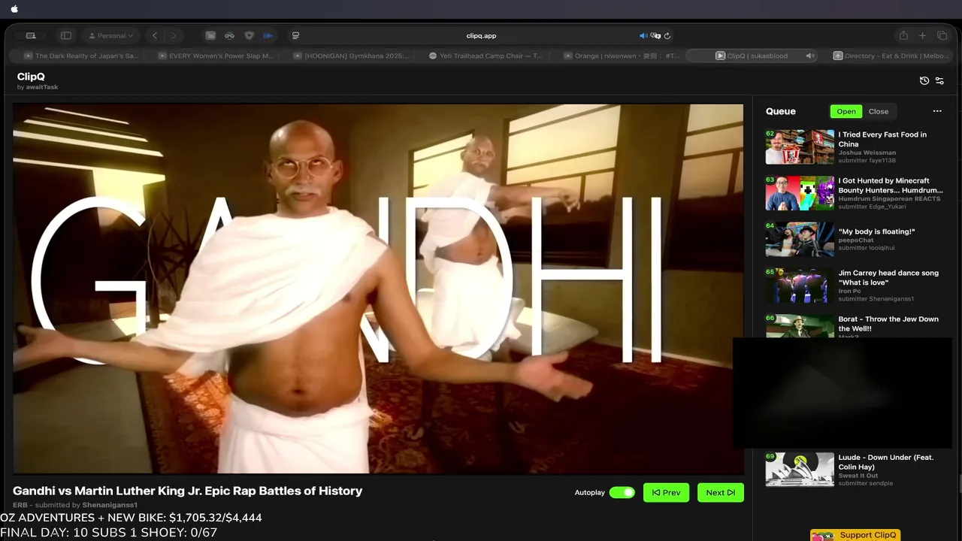The image size is (962, 541).
Task: Set the queue to Close
Action: 879,111
